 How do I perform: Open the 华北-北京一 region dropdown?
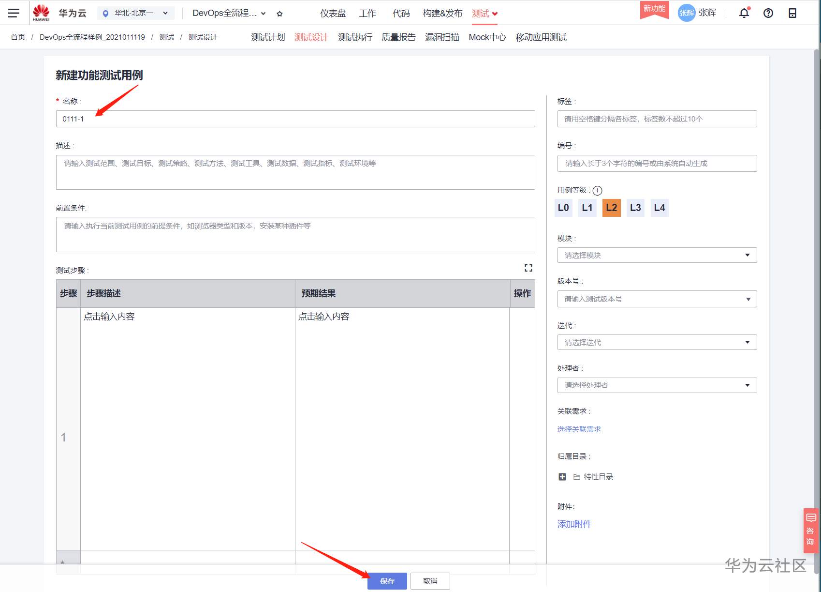pos(136,13)
